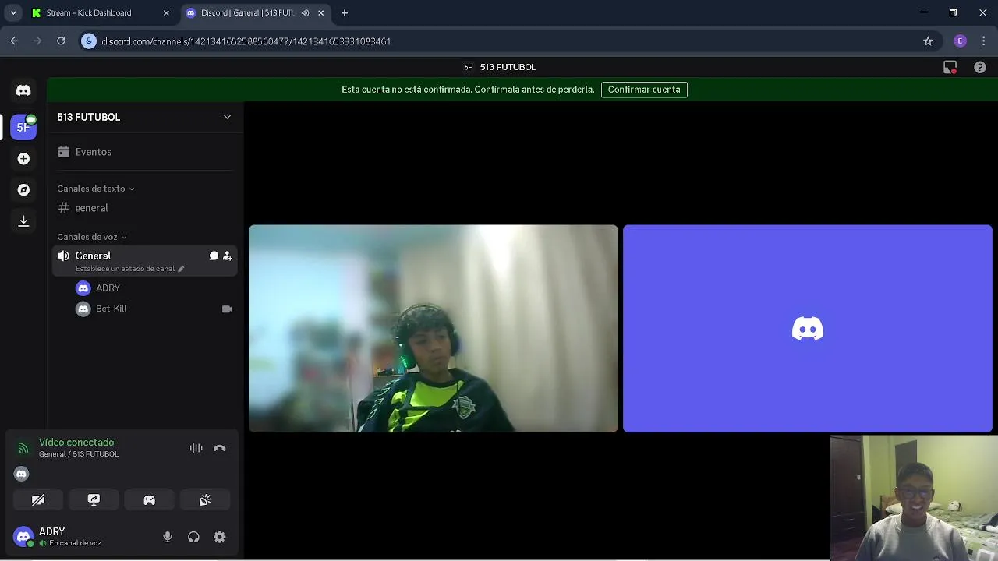Screen dimensions: 998x561
Task: Click Establece un estado de canal
Action: (125, 269)
